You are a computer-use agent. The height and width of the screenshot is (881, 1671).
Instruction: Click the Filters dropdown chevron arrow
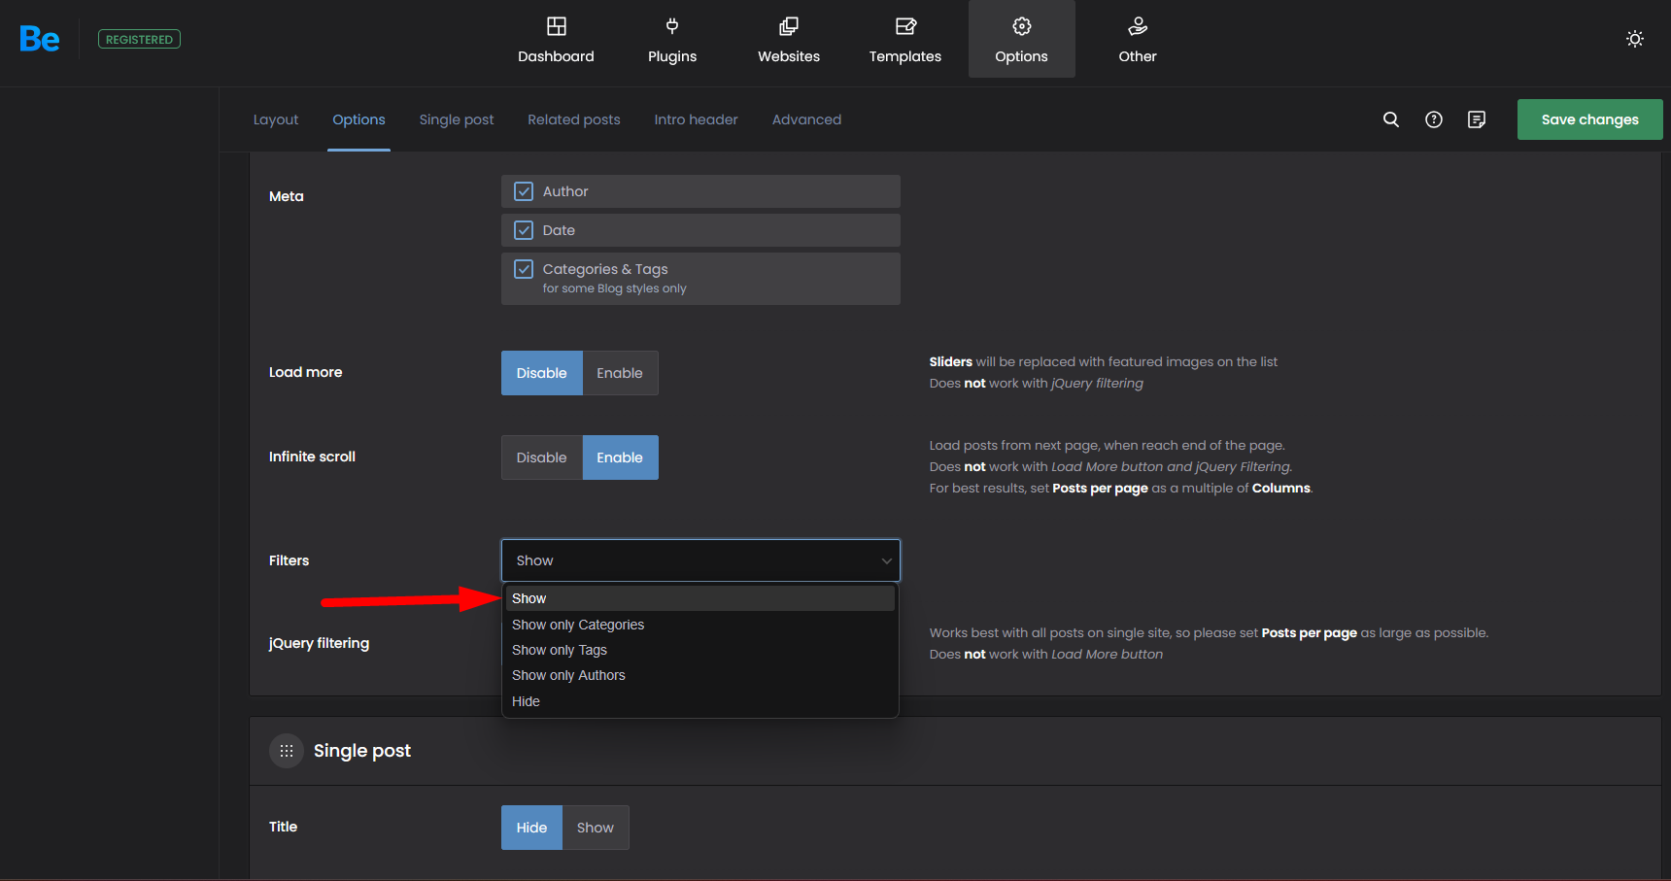pos(886,560)
